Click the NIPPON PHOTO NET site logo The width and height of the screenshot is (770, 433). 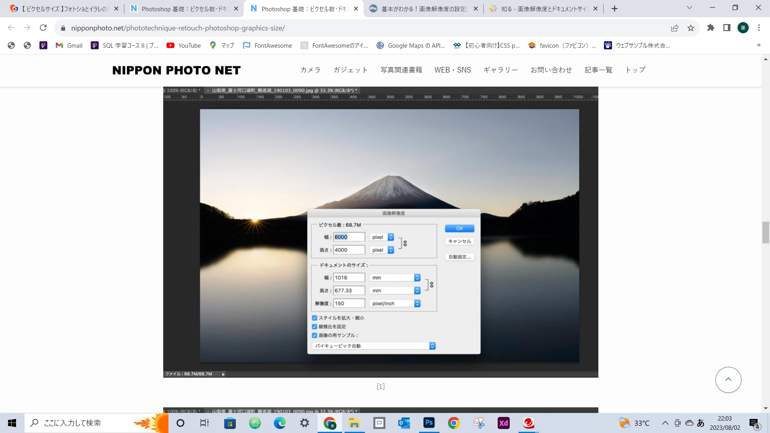pos(176,70)
